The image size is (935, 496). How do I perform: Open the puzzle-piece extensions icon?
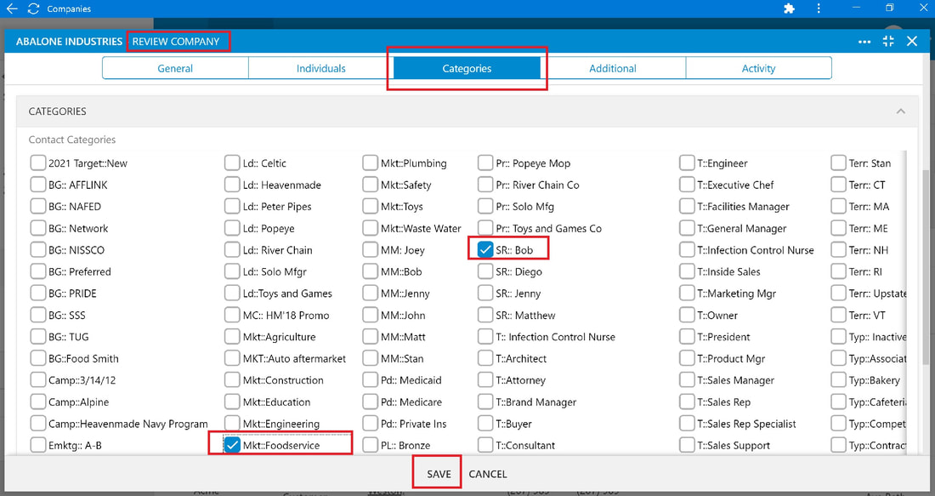point(789,9)
